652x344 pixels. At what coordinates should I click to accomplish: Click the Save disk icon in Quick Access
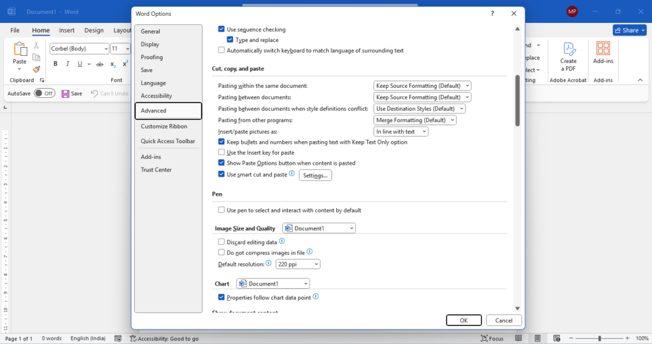pos(66,94)
